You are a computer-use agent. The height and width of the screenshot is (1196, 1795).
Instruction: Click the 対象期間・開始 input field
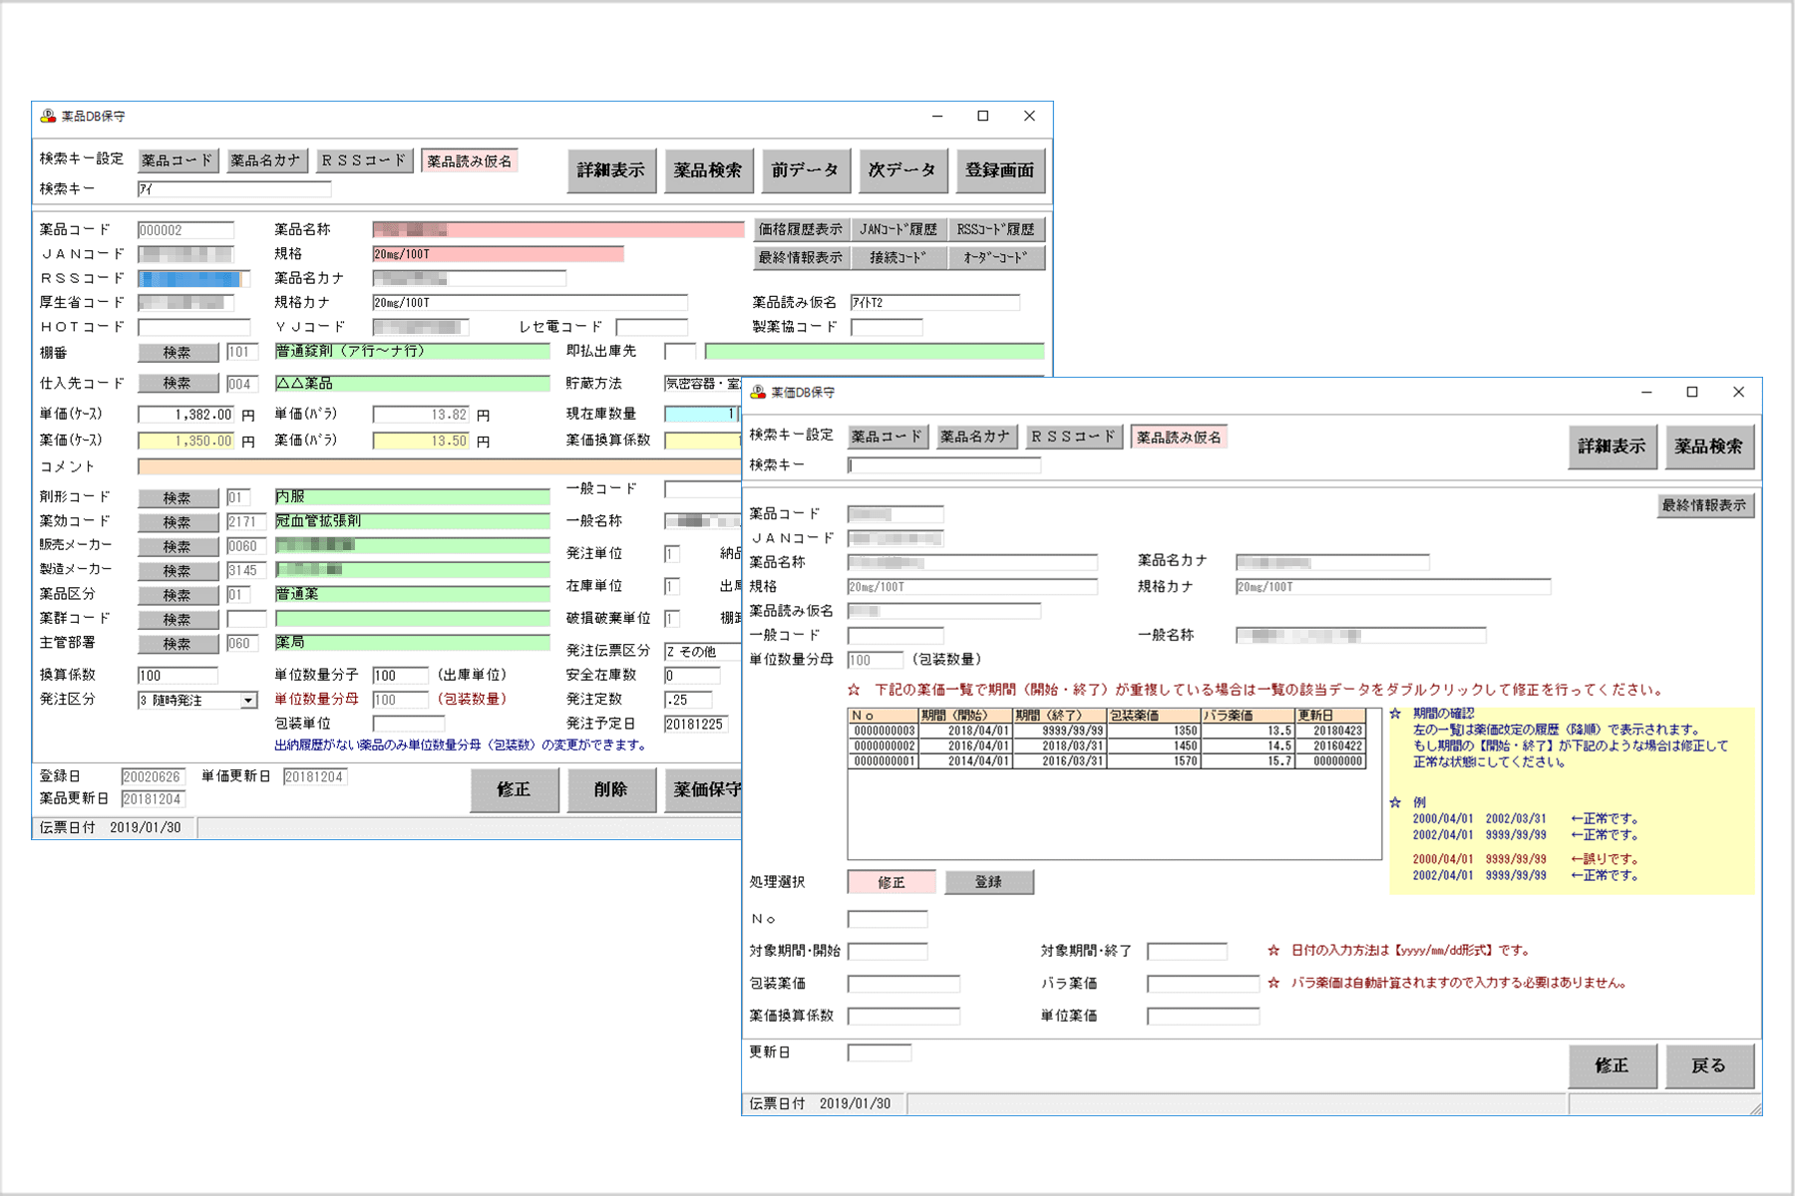[x=888, y=952]
